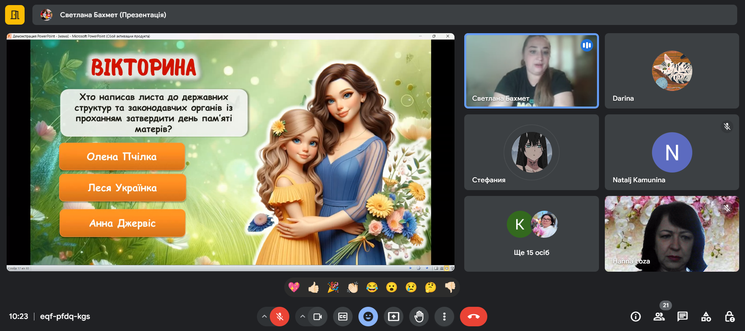Send the sparkling heart reaction
Image resolution: width=745 pixels, height=331 pixels.
coord(294,288)
